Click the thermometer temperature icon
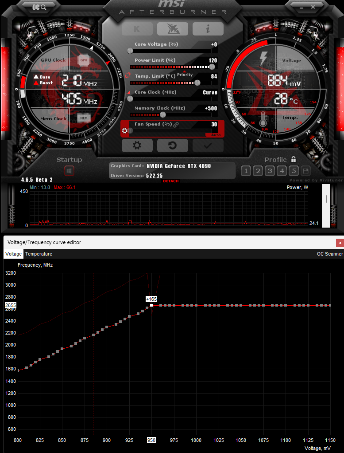Image resolution: width=344 pixels, height=453 pixels. click(263, 119)
